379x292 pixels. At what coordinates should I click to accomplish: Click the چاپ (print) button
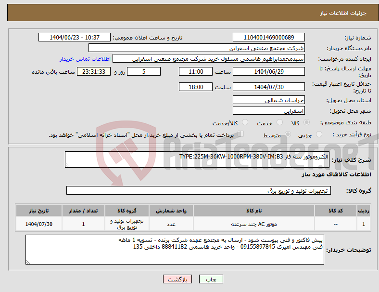click(211, 279)
